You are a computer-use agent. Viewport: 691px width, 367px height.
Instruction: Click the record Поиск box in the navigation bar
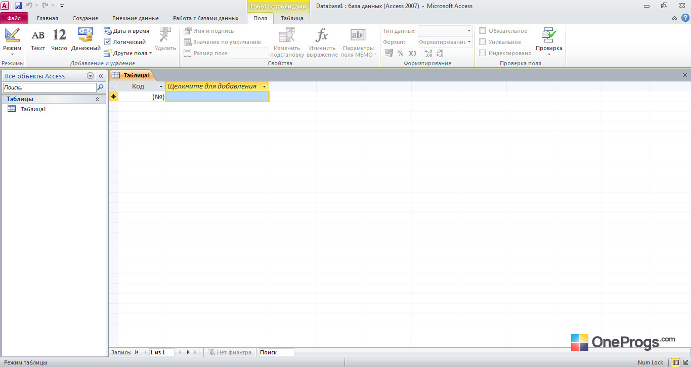pyautogui.click(x=276, y=352)
